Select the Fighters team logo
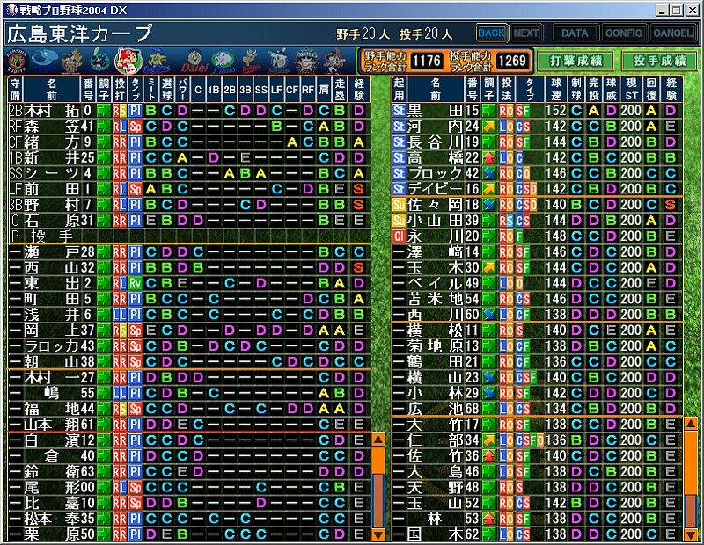This screenshot has height=545, width=704. pos(306,61)
